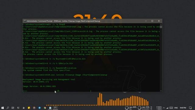Click the 'rd /s /q %appdata%\LocalLow' line

pos(49,68)
